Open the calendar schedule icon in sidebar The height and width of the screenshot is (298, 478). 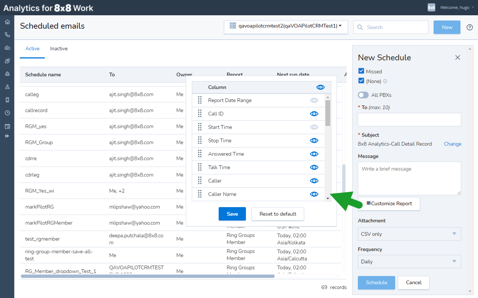point(7,126)
